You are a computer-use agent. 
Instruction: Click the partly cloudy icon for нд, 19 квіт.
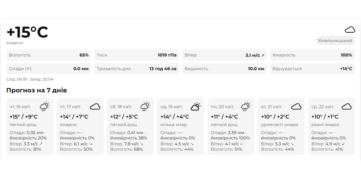(x=196, y=106)
